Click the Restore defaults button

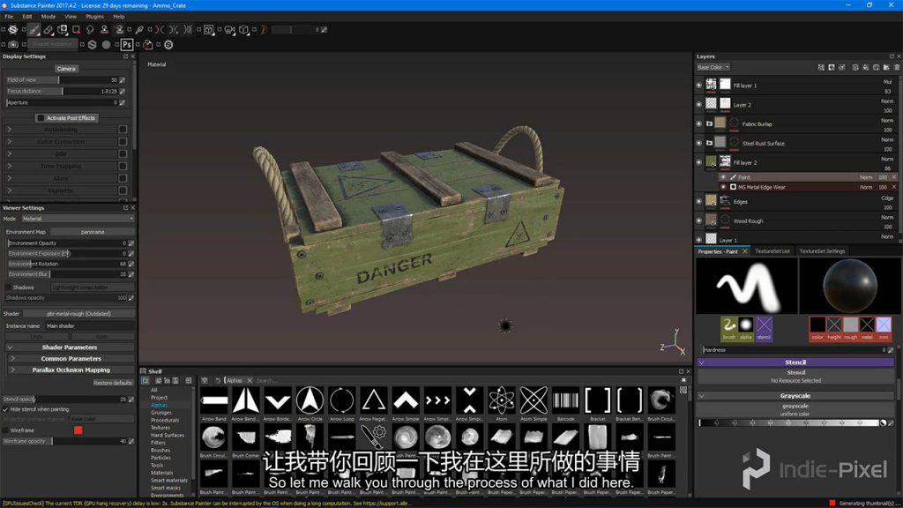[x=113, y=383]
